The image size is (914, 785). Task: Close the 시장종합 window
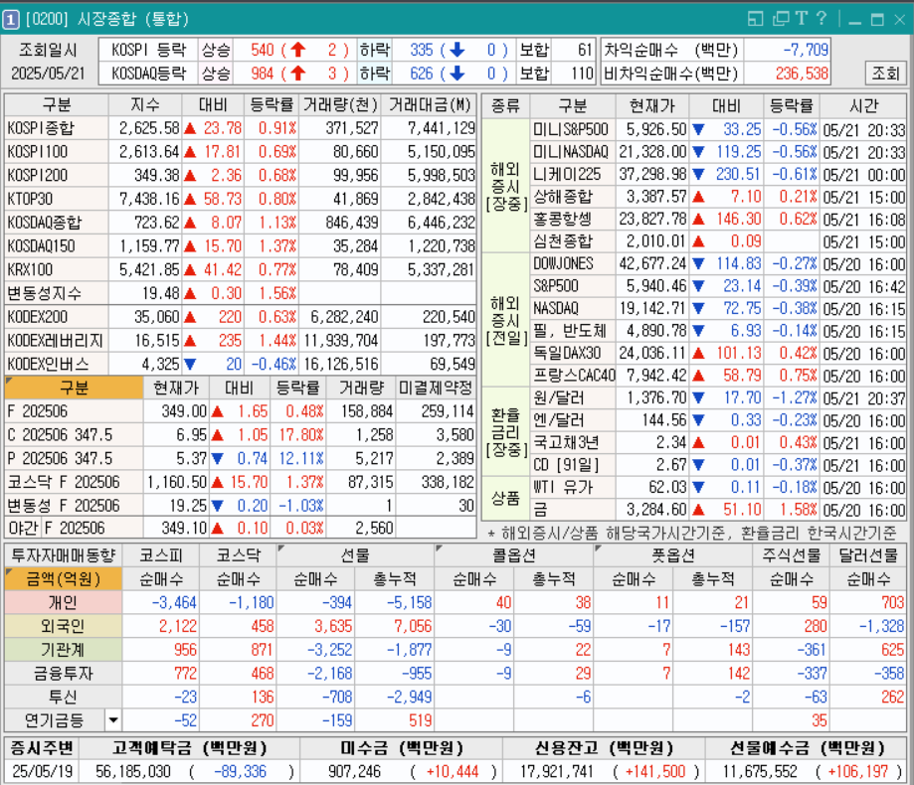coord(899,20)
